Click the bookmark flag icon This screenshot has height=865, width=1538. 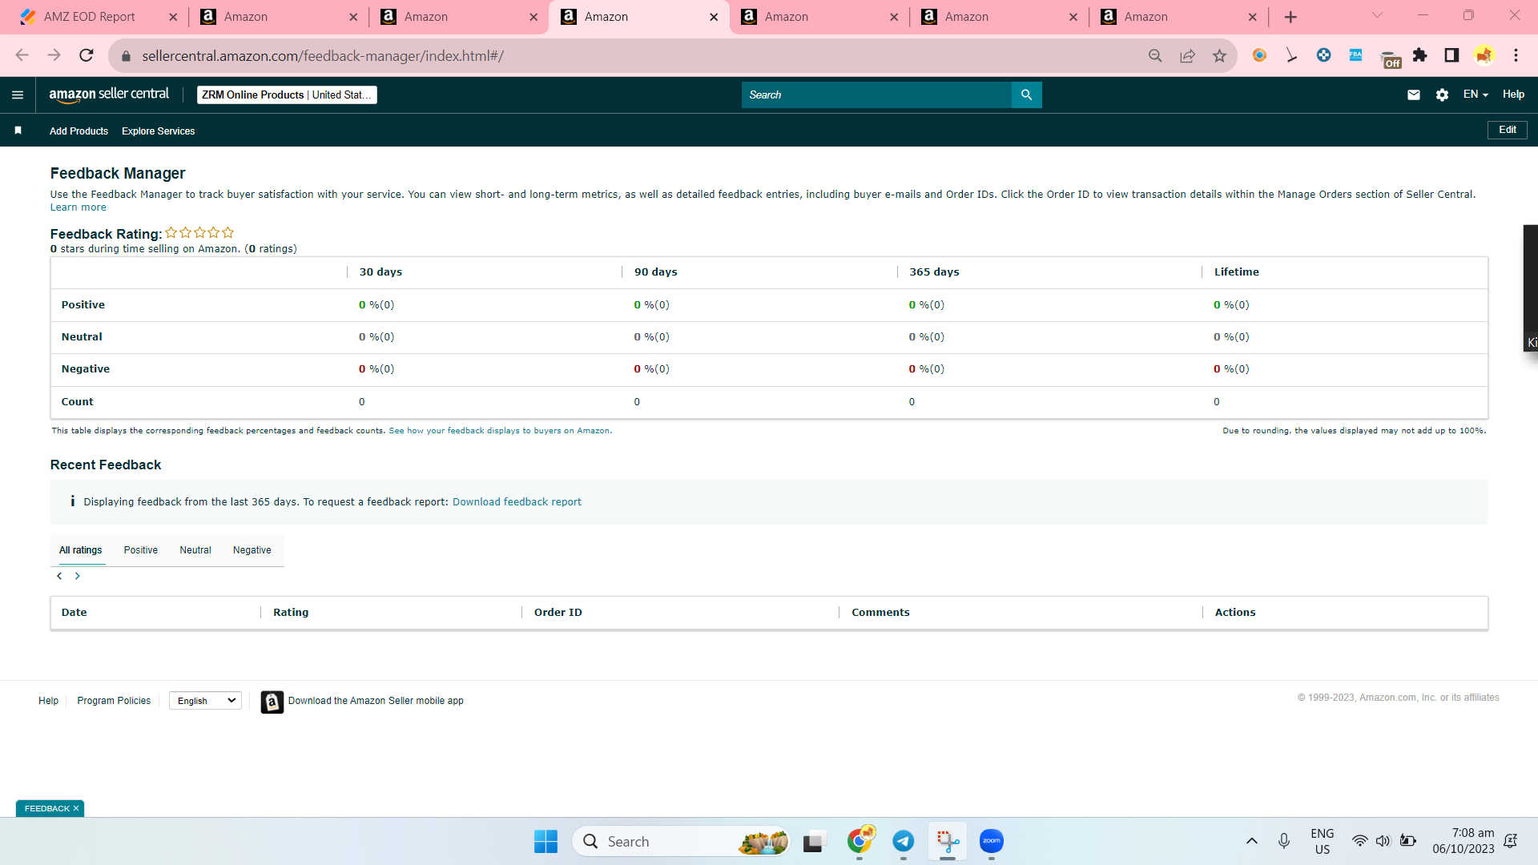(x=18, y=131)
